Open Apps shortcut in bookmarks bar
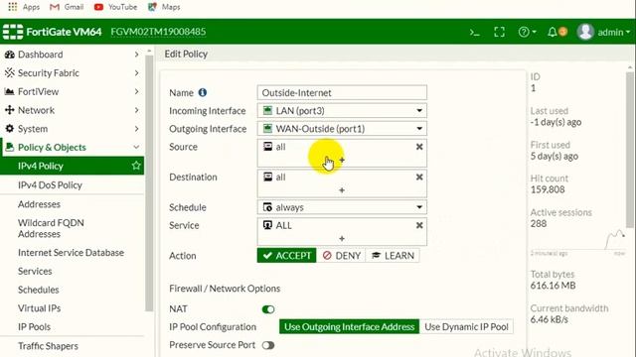 click(24, 7)
